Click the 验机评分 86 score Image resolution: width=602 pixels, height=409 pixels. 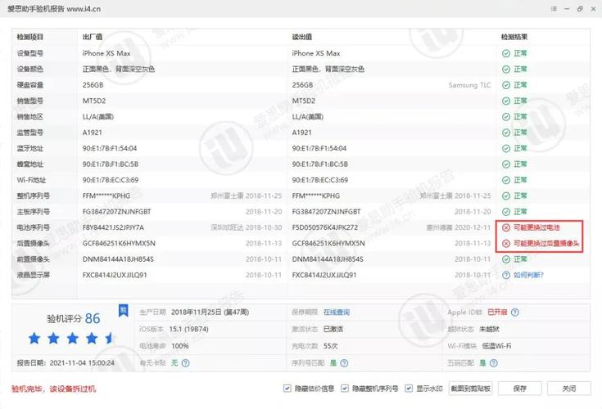pos(74,318)
